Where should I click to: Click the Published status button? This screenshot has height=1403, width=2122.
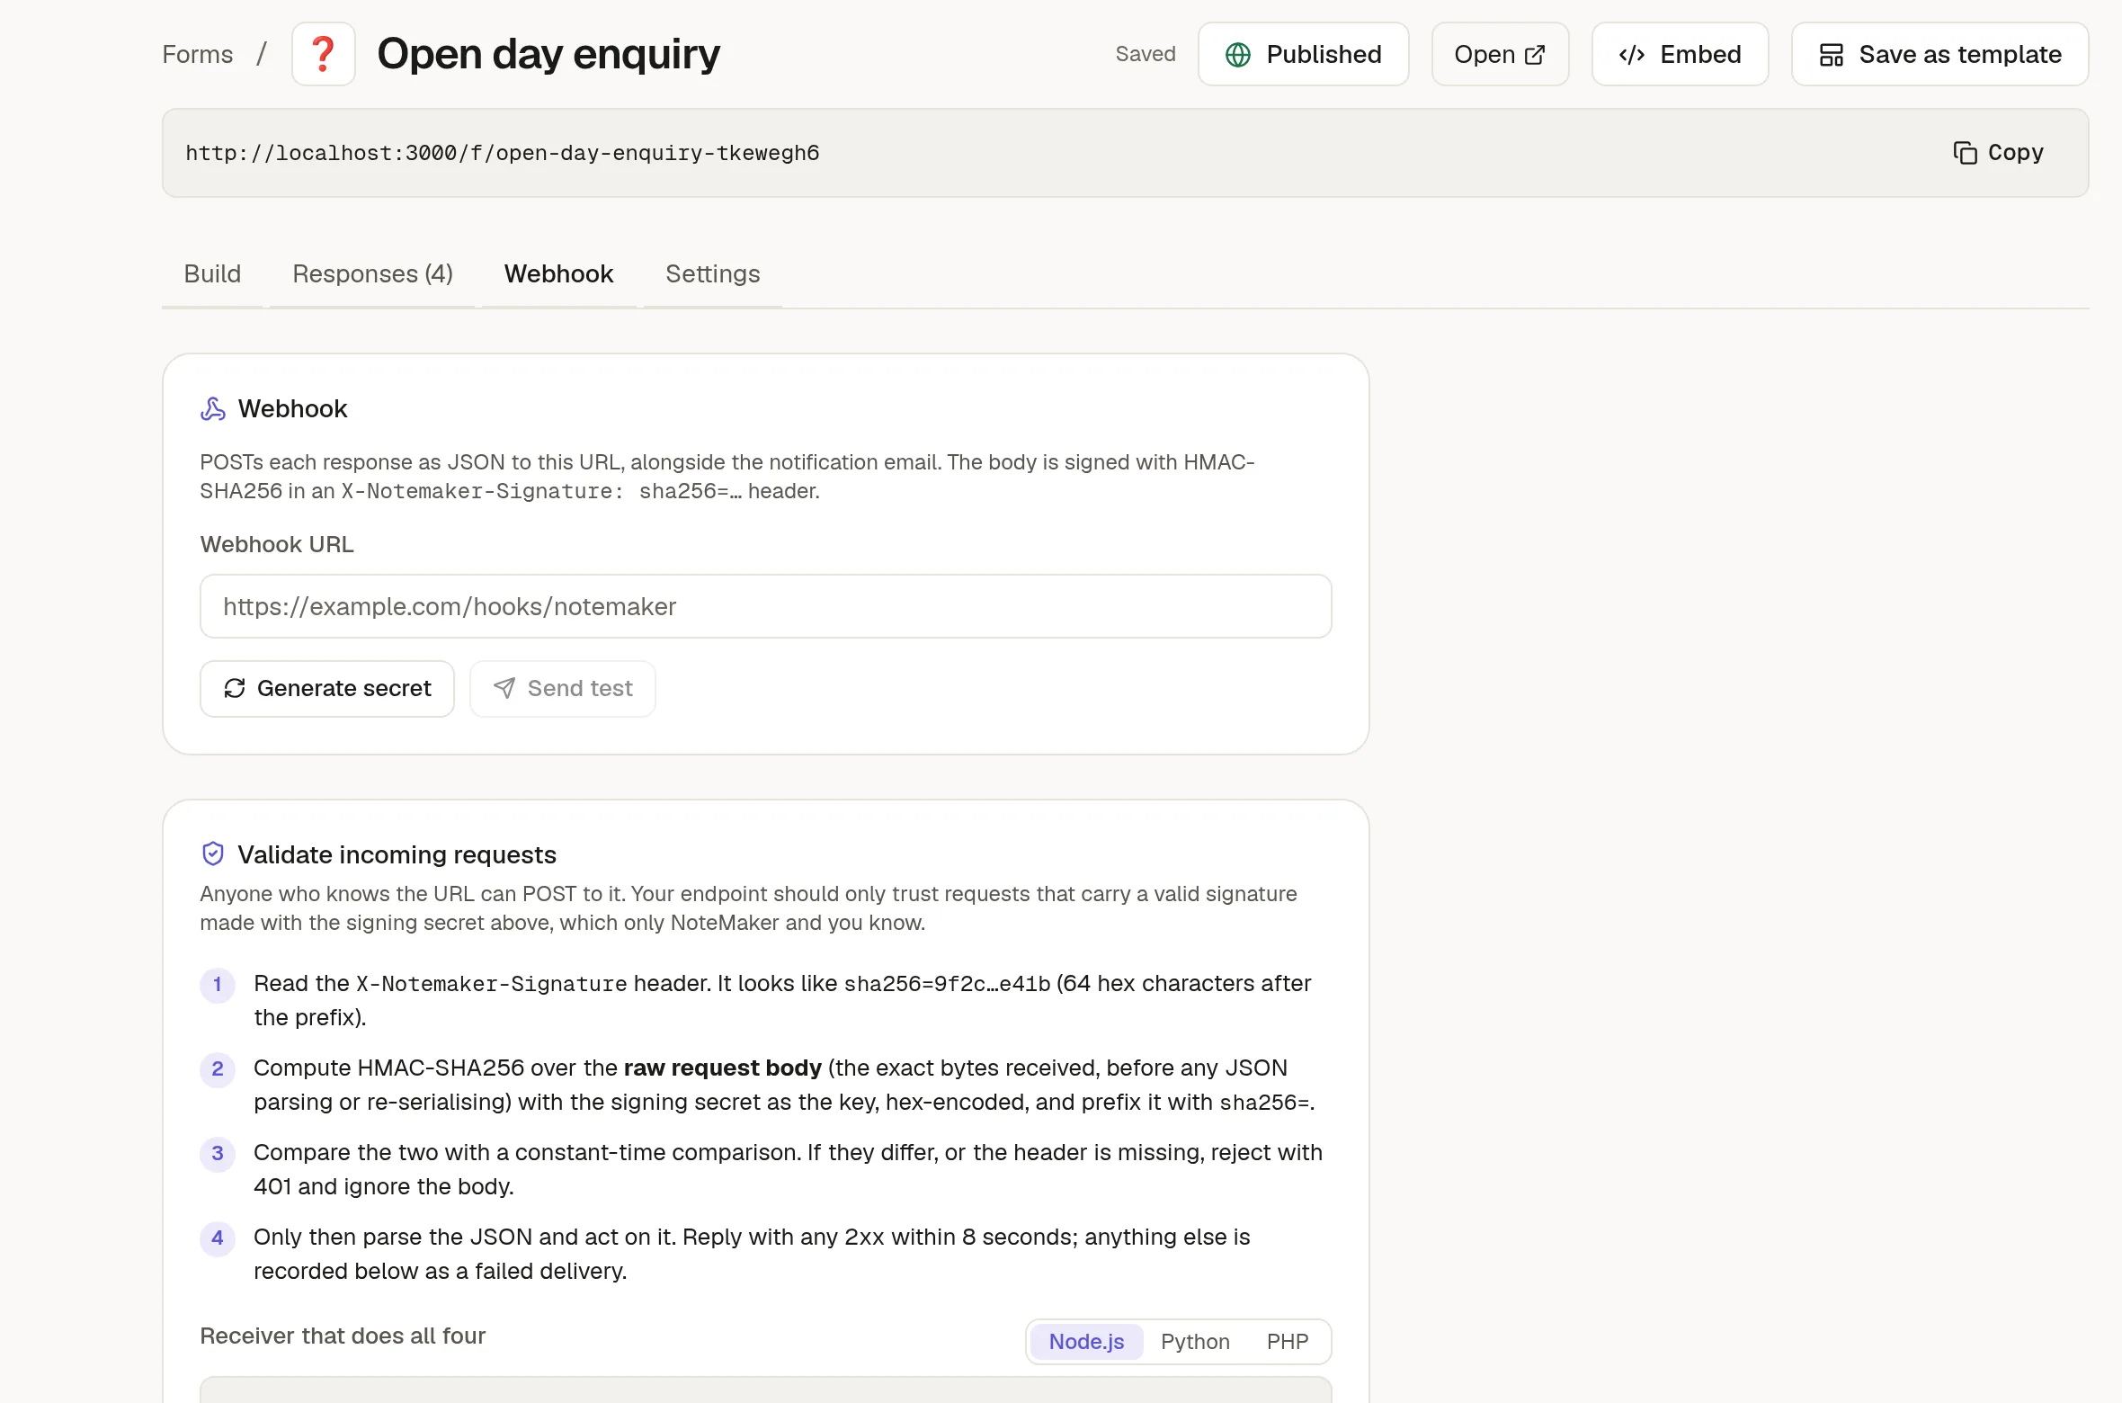pos(1303,54)
